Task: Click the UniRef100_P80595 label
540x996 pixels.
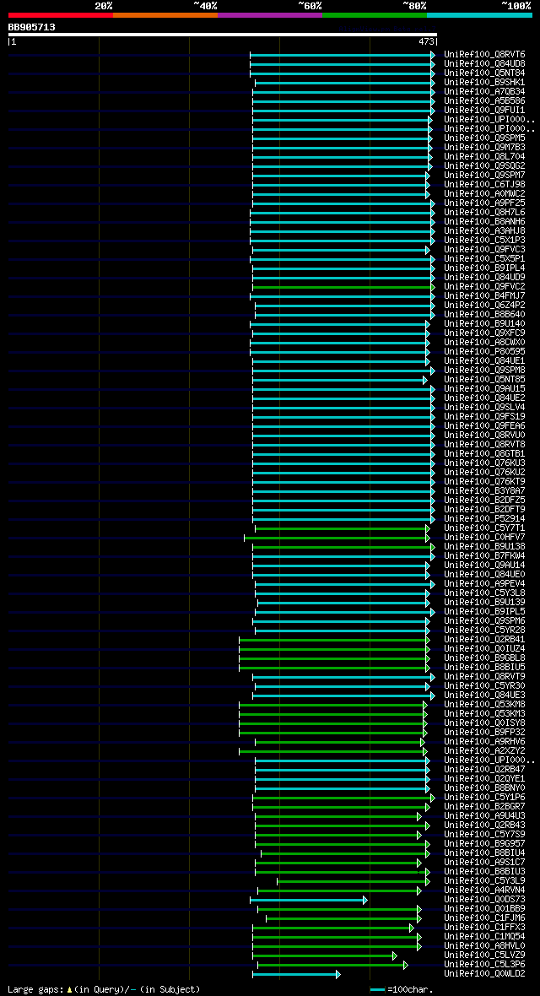Action: pos(484,352)
